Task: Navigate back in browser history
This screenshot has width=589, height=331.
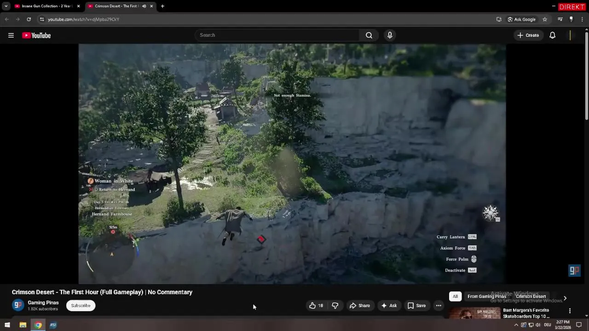Action: tap(6, 19)
